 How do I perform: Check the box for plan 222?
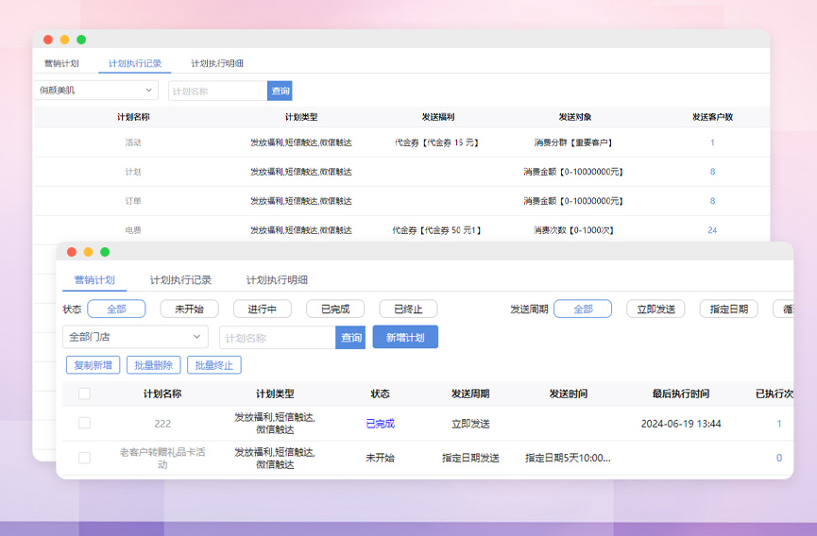pyautogui.click(x=84, y=424)
